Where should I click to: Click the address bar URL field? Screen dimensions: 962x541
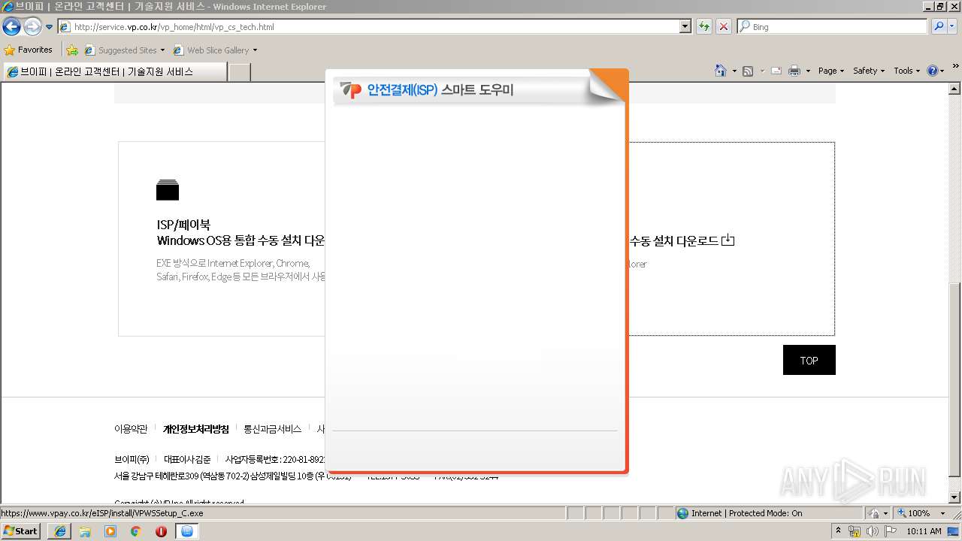(368, 27)
